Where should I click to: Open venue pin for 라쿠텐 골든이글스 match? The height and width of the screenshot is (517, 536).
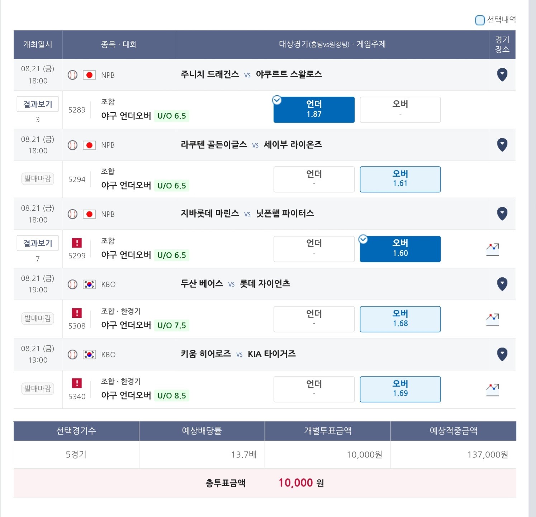tap(502, 145)
